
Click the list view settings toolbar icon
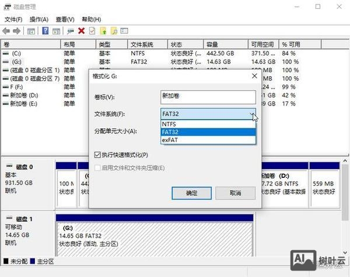(x=124, y=30)
